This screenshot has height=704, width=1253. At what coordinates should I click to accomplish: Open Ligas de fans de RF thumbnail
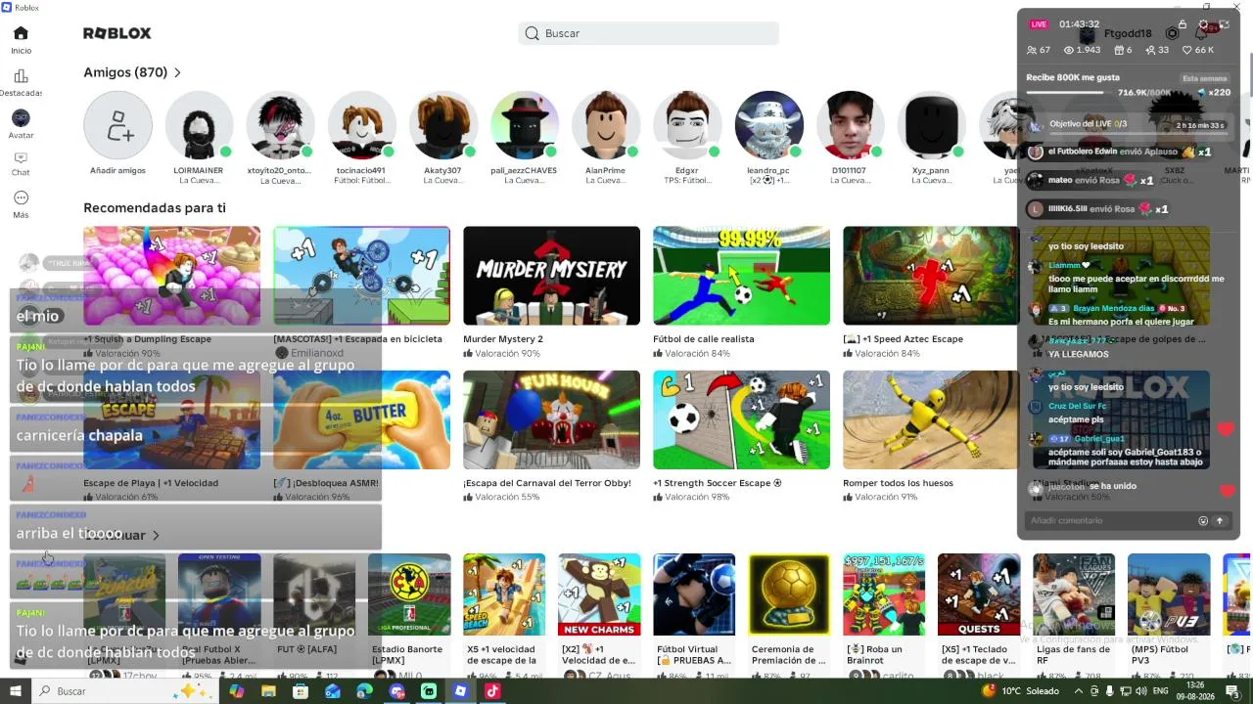click(1074, 594)
